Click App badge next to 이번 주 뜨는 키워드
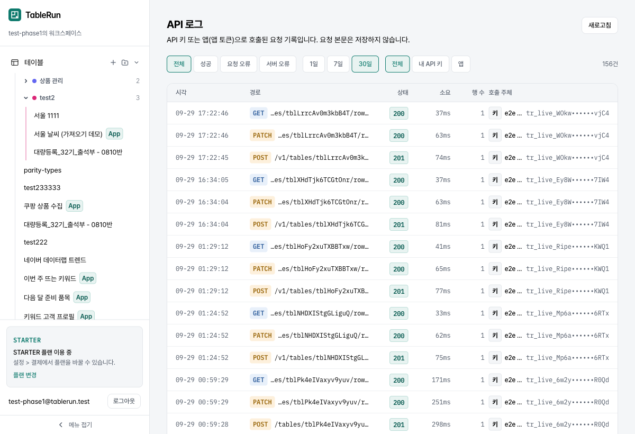Screen dimensions: 635x434 (88, 278)
